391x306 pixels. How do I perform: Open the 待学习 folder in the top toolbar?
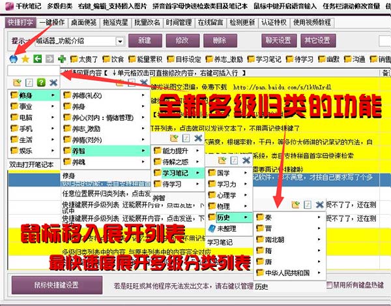(x=300, y=59)
